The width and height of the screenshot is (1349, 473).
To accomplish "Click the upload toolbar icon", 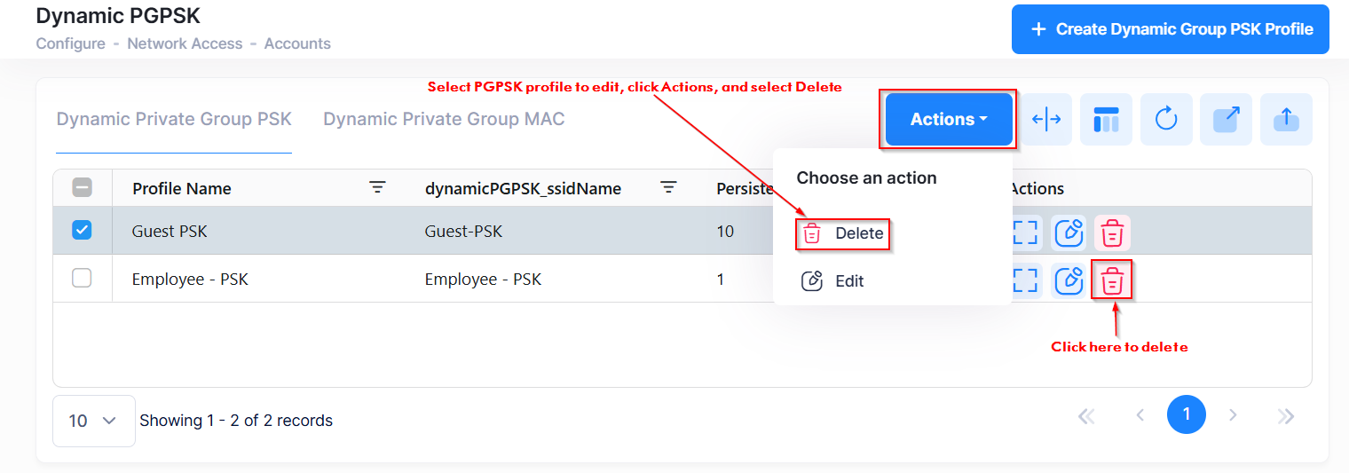I will (1286, 120).
